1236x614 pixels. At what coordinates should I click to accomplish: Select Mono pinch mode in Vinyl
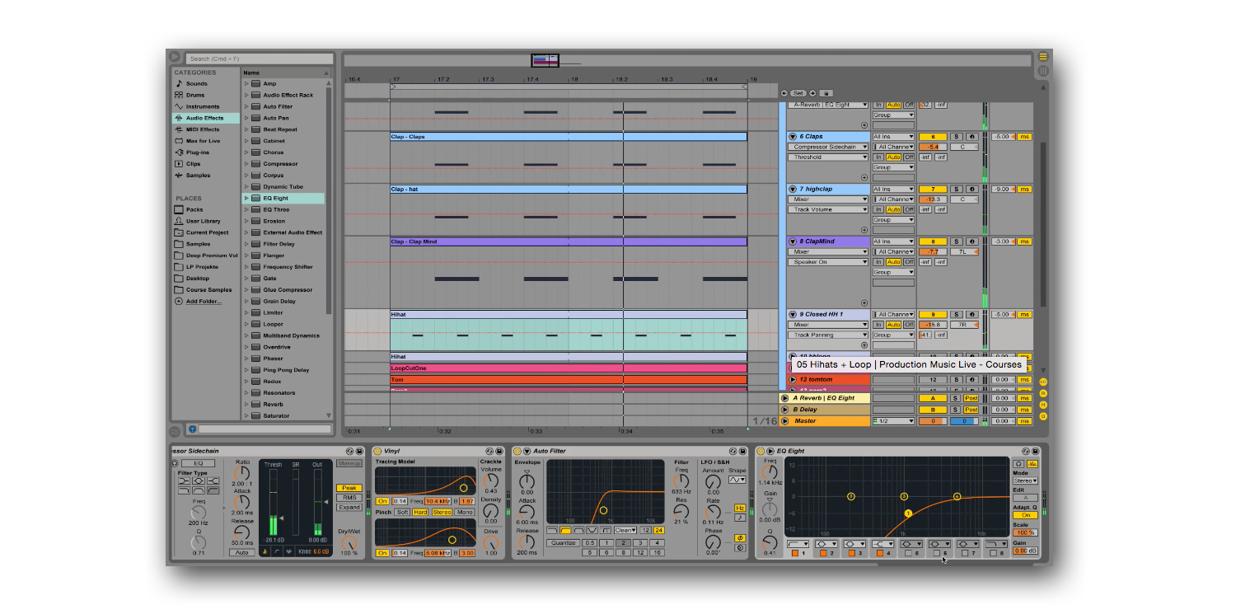coord(465,512)
